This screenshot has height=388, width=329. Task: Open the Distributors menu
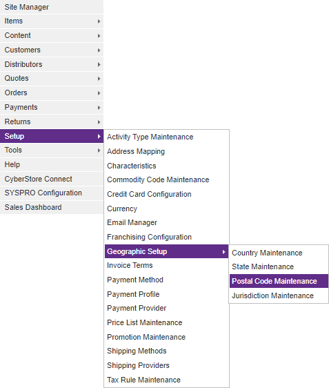(x=52, y=64)
